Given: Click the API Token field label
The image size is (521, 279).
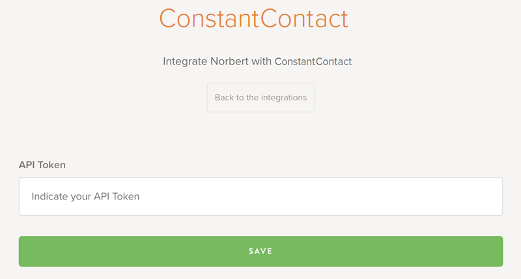Looking at the screenshot, I should tap(42, 165).
